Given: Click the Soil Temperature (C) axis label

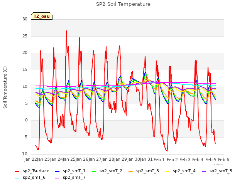Looking at the screenshot, I should (5, 87).
